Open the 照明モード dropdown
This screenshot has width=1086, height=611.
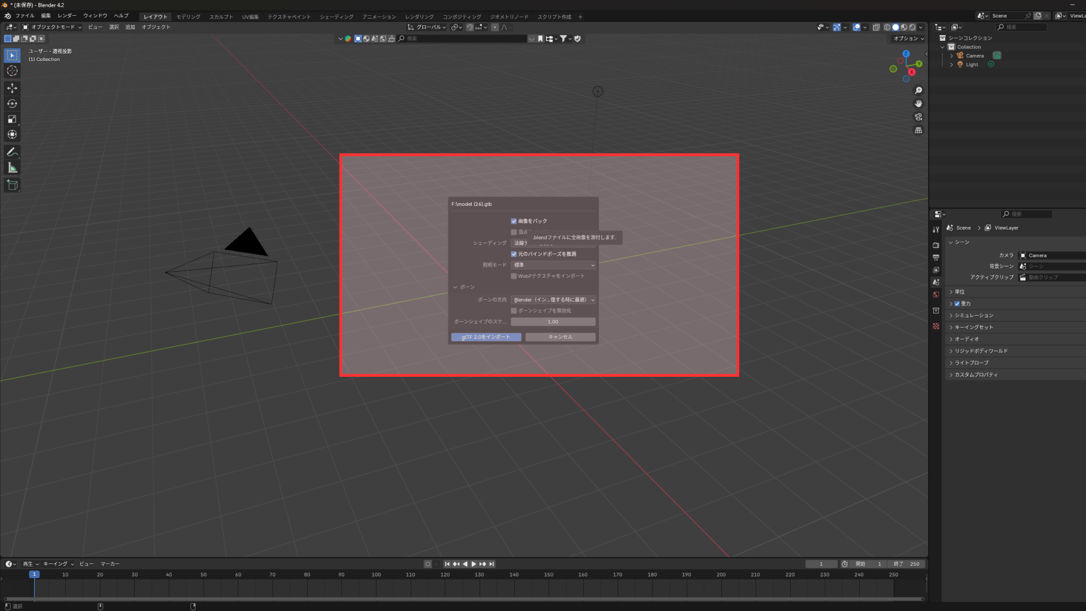553,265
